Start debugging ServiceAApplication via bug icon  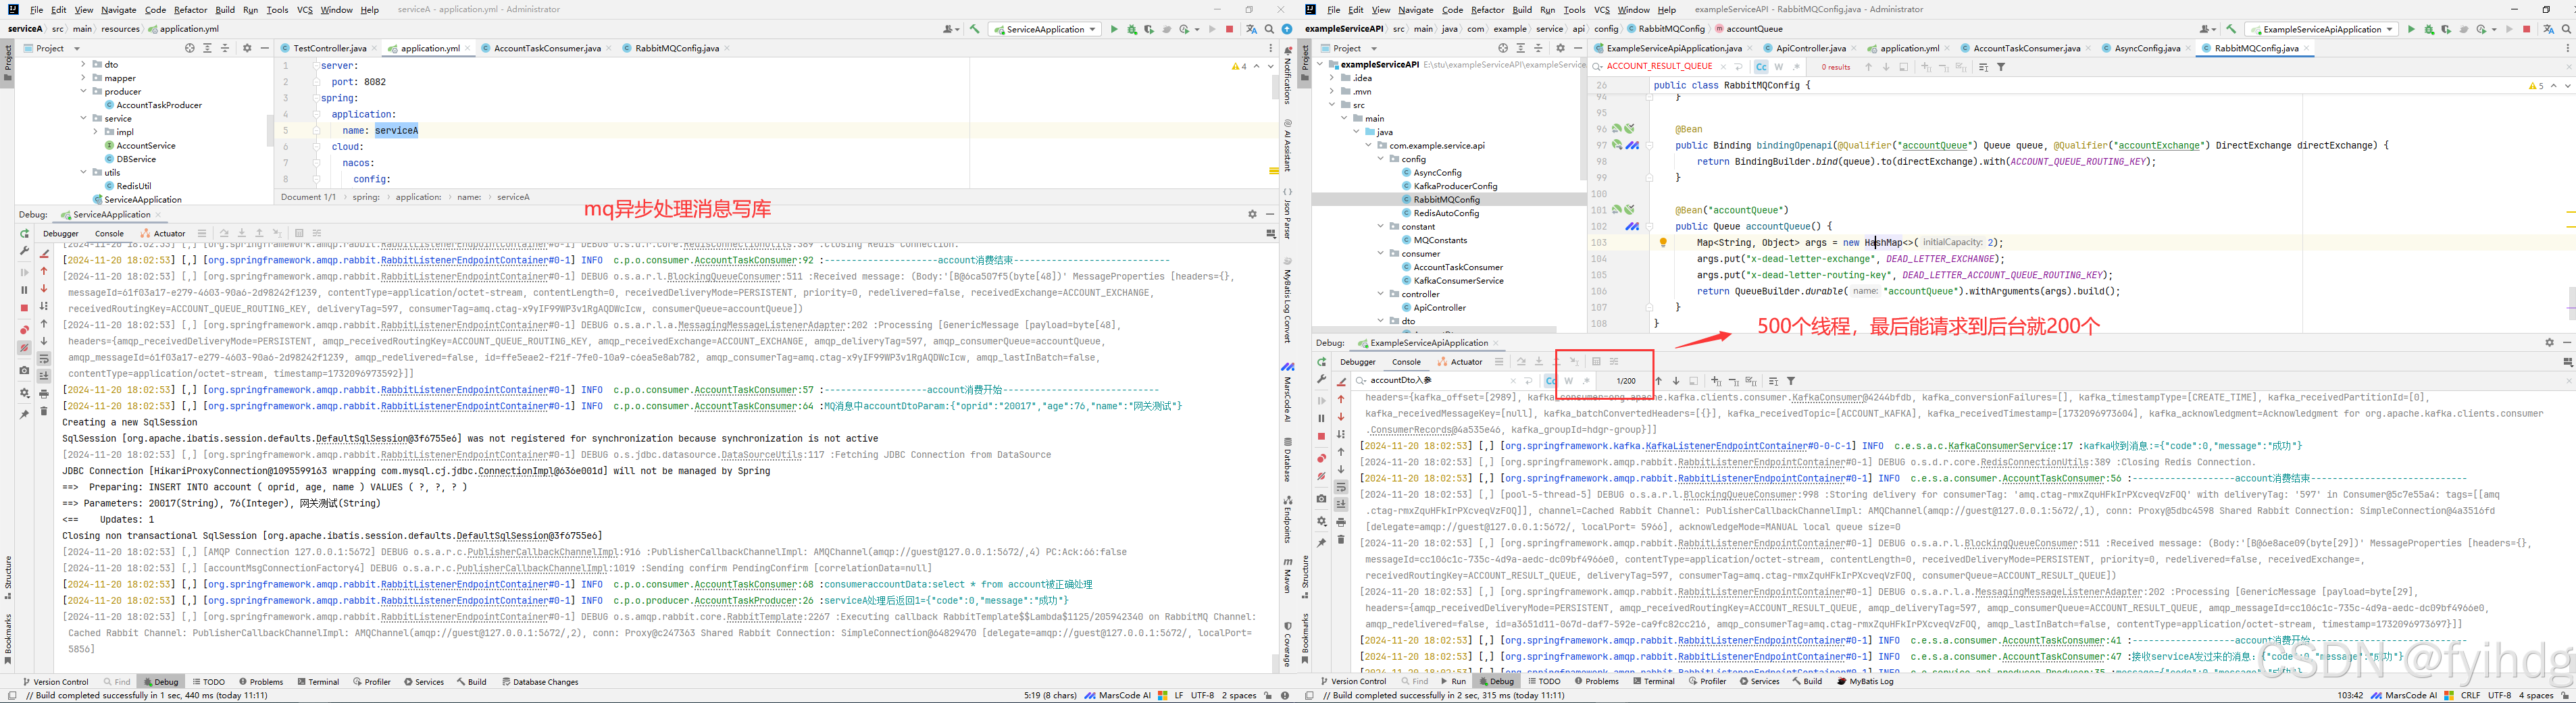tap(1132, 29)
